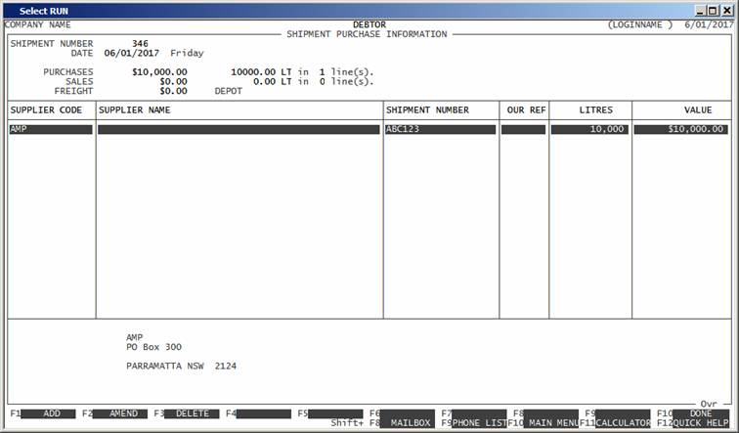
Task: Click the SUPPLIER NAME column header
Action: click(x=134, y=109)
